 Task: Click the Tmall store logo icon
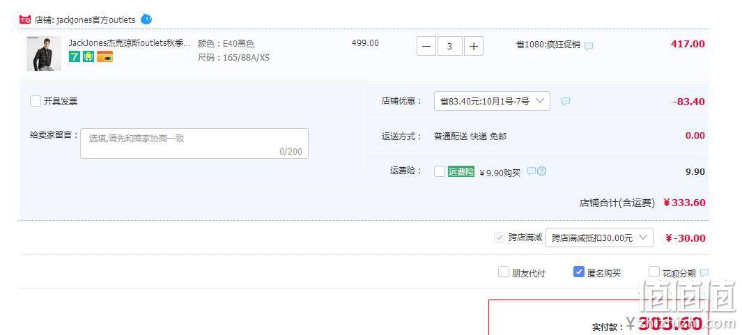tap(24, 20)
